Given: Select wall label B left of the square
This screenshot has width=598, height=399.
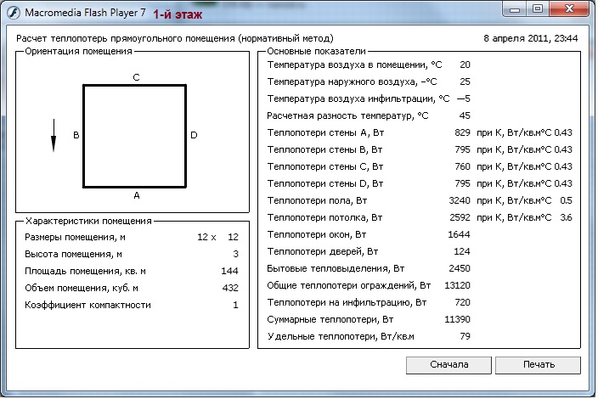Looking at the screenshot, I should coord(76,135).
